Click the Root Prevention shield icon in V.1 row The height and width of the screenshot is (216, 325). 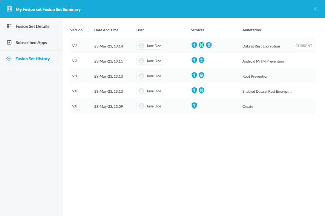coord(201,75)
